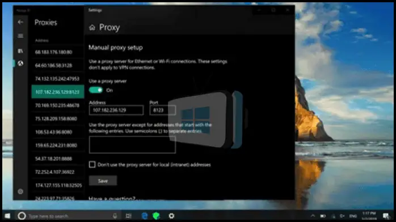Open Task View on the taskbar

pos(129,216)
